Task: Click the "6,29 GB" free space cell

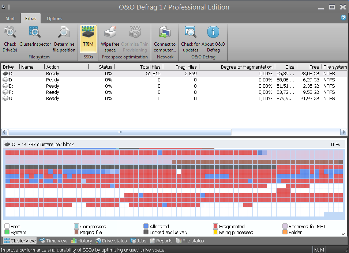Action: tap(311, 80)
